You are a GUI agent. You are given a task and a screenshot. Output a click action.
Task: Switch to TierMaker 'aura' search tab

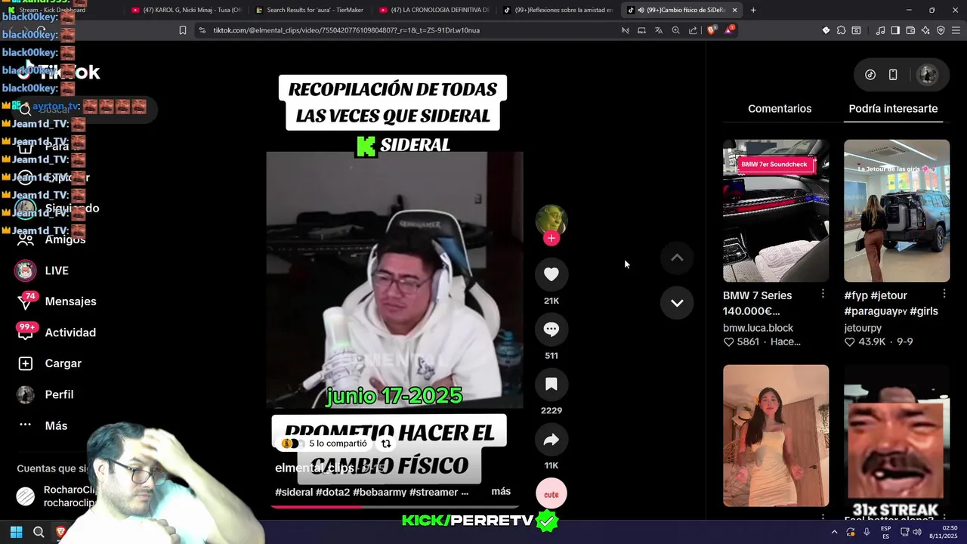tap(310, 10)
